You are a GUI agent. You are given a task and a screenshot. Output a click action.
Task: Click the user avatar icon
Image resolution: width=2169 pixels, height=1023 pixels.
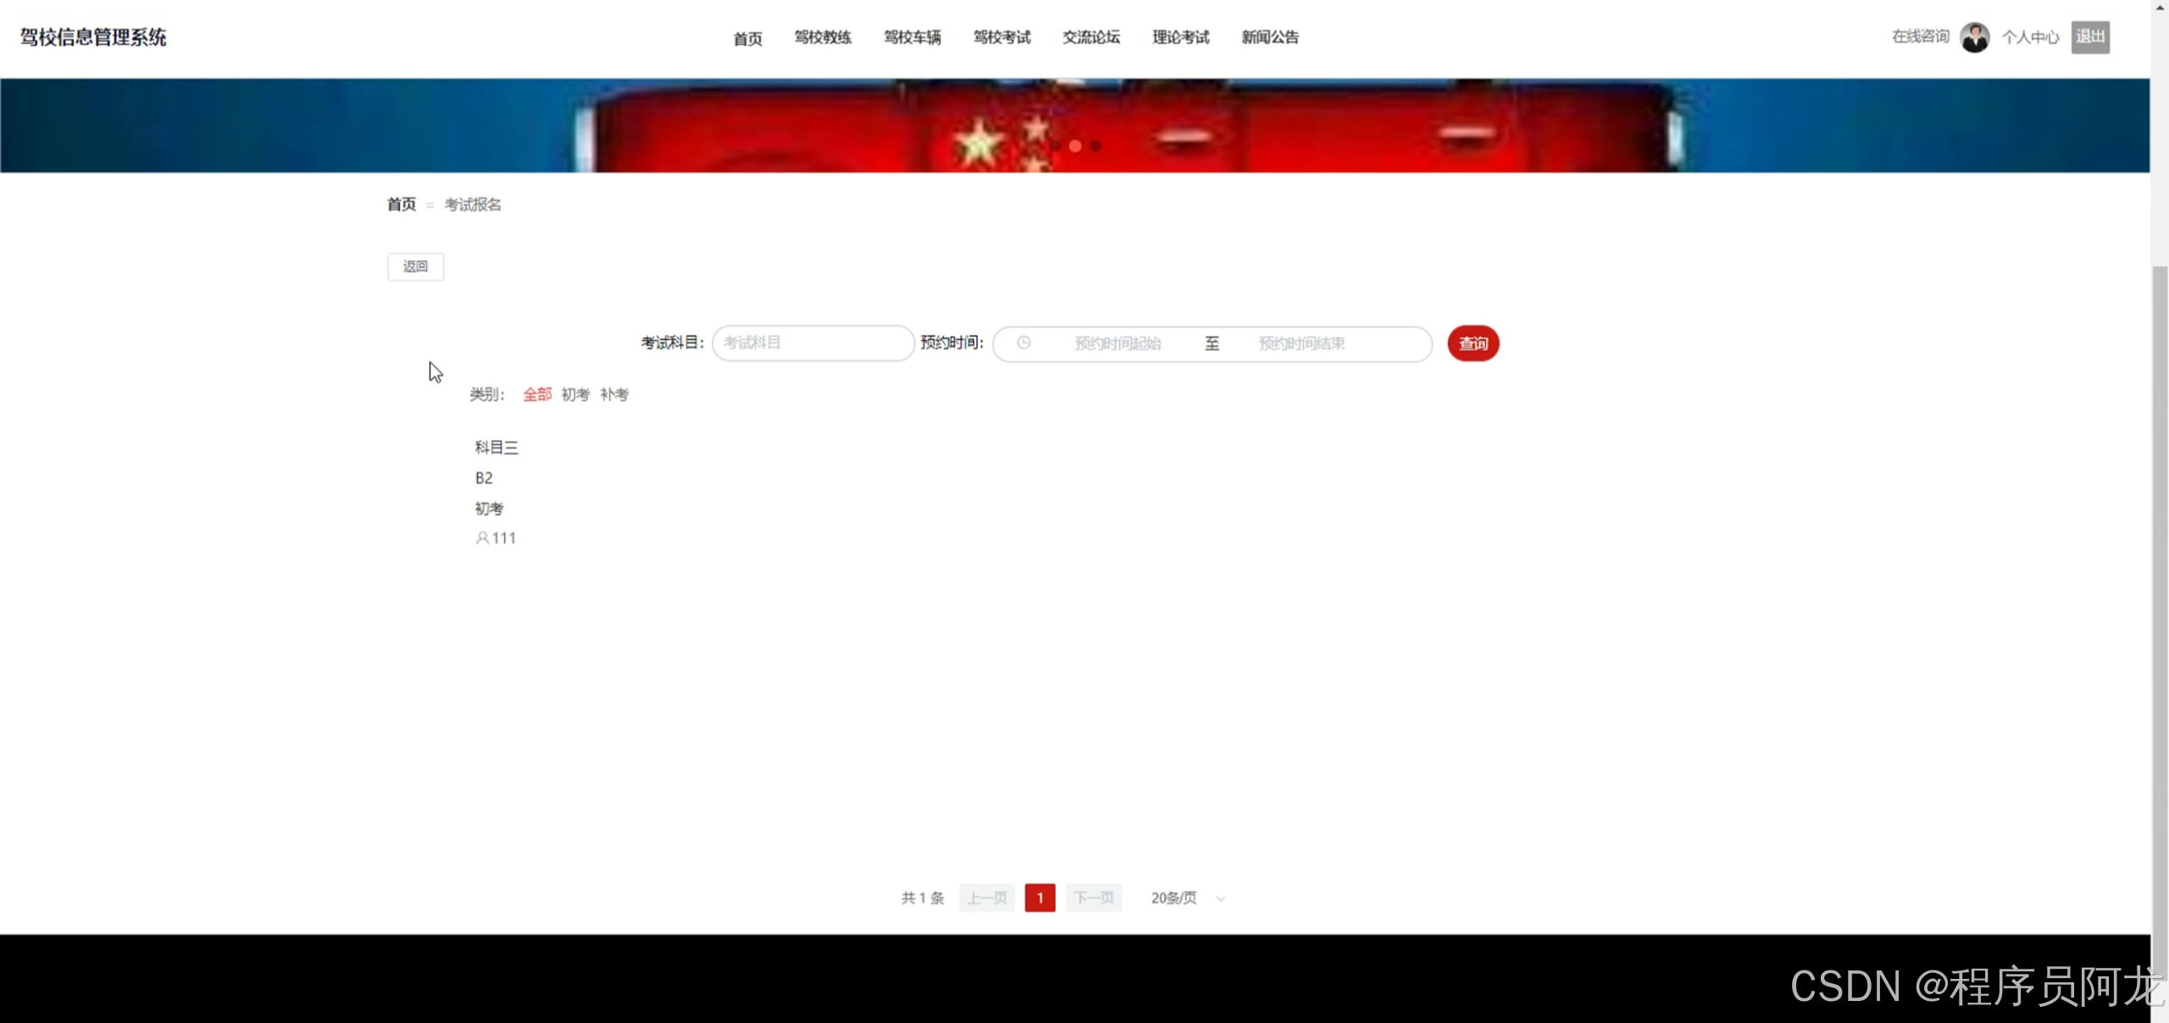coord(1974,37)
